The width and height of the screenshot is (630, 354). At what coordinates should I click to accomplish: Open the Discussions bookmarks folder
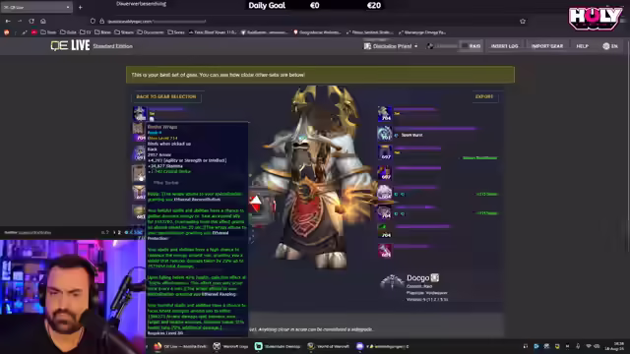(151, 32)
